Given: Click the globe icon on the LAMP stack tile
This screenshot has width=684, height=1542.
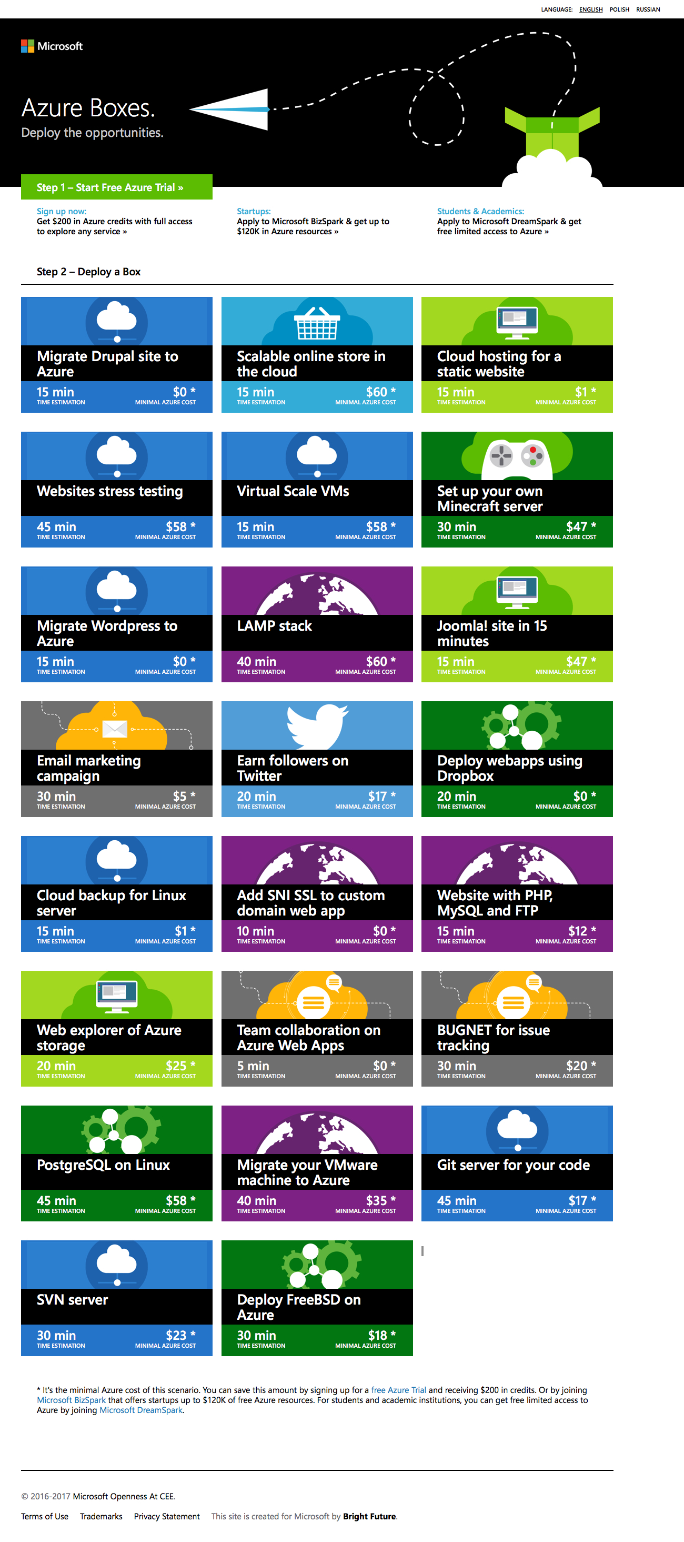Looking at the screenshot, I should [317, 594].
